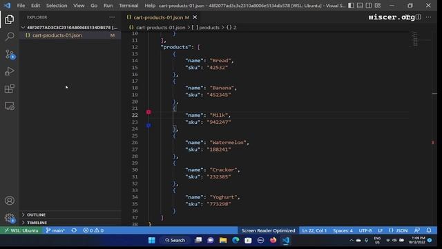442x249 pixels.
Task: Open Firefox from the taskbar
Action: [x=273, y=240]
